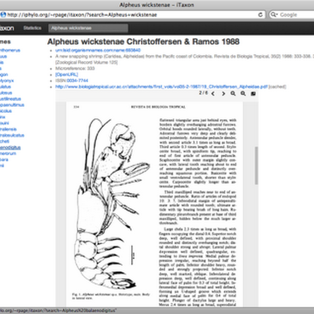
Task: Click the iTaxon search box containing Alpheus wickstenae
Action: click(x=88, y=28)
